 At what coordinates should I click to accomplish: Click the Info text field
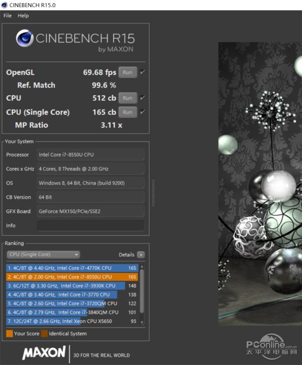tap(91, 225)
